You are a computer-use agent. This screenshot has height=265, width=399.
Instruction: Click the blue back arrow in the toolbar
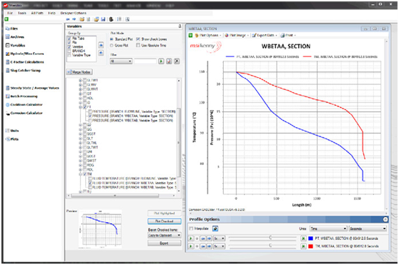(x=68, y=19)
